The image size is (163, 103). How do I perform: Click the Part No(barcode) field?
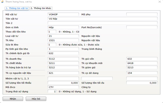[142, 27]
